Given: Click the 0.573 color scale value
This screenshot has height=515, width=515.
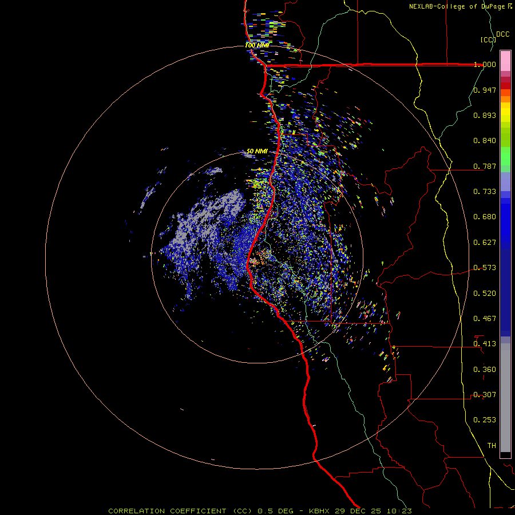Looking at the screenshot, I should click(x=485, y=268).
